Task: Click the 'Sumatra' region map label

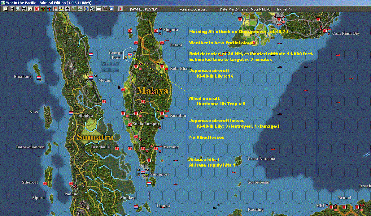Action: click(95, 137)
